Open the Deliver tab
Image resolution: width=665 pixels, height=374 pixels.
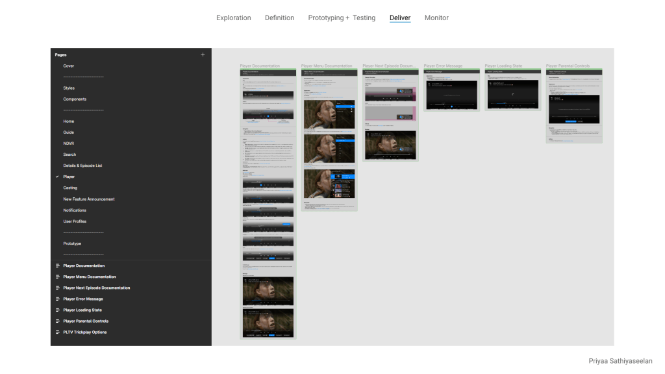(400, 18)
